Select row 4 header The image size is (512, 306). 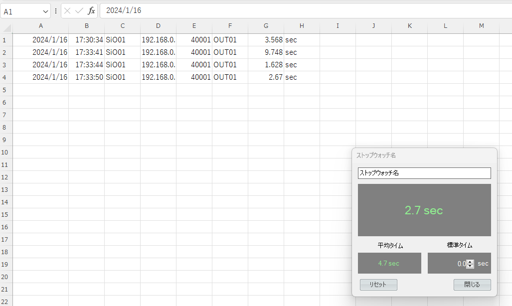point(4,77)
